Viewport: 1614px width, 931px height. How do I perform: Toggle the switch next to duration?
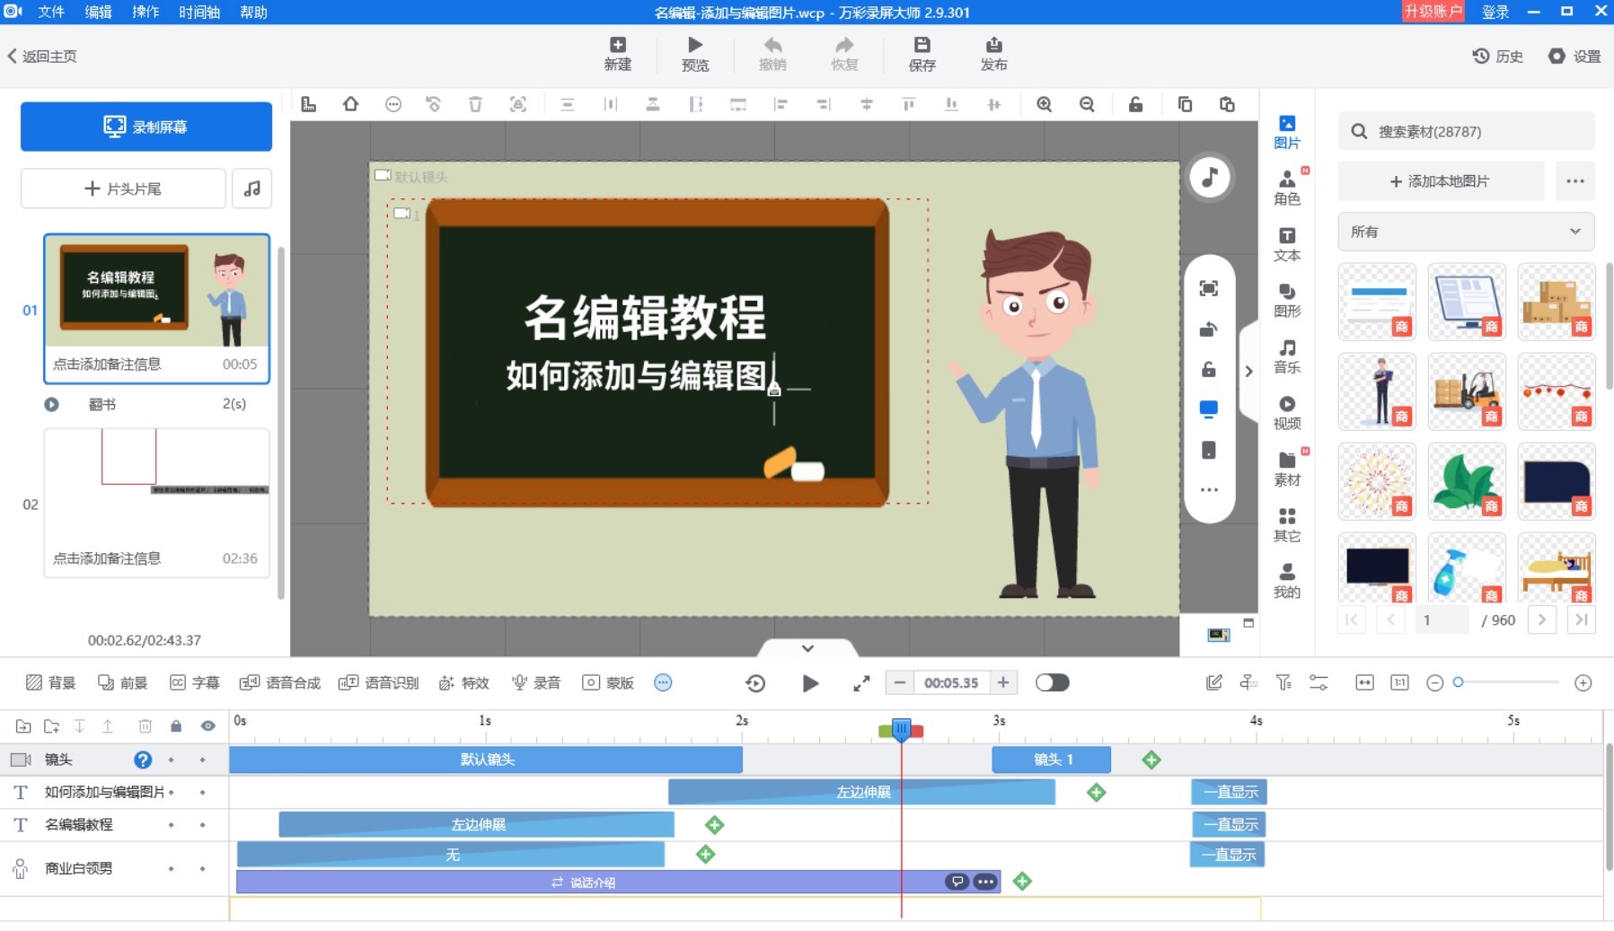click(1052, 683)
